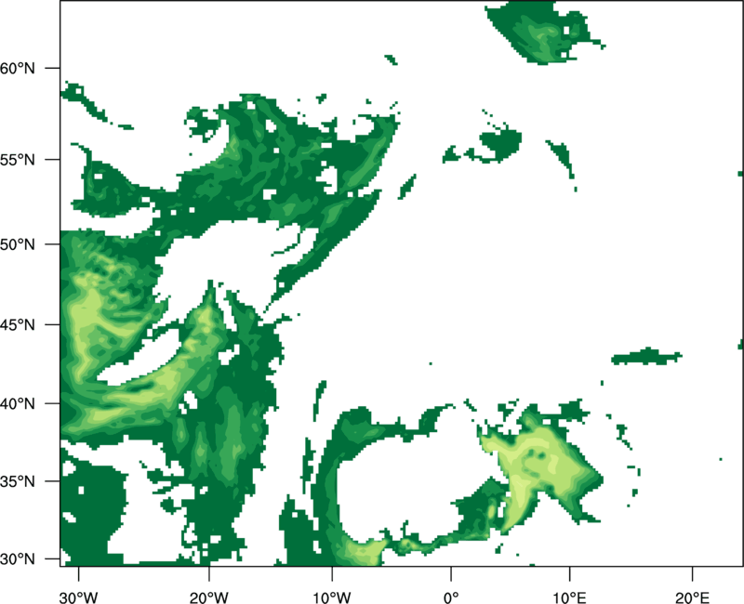Click the 20°E longitude label

(x=692, y=597)
